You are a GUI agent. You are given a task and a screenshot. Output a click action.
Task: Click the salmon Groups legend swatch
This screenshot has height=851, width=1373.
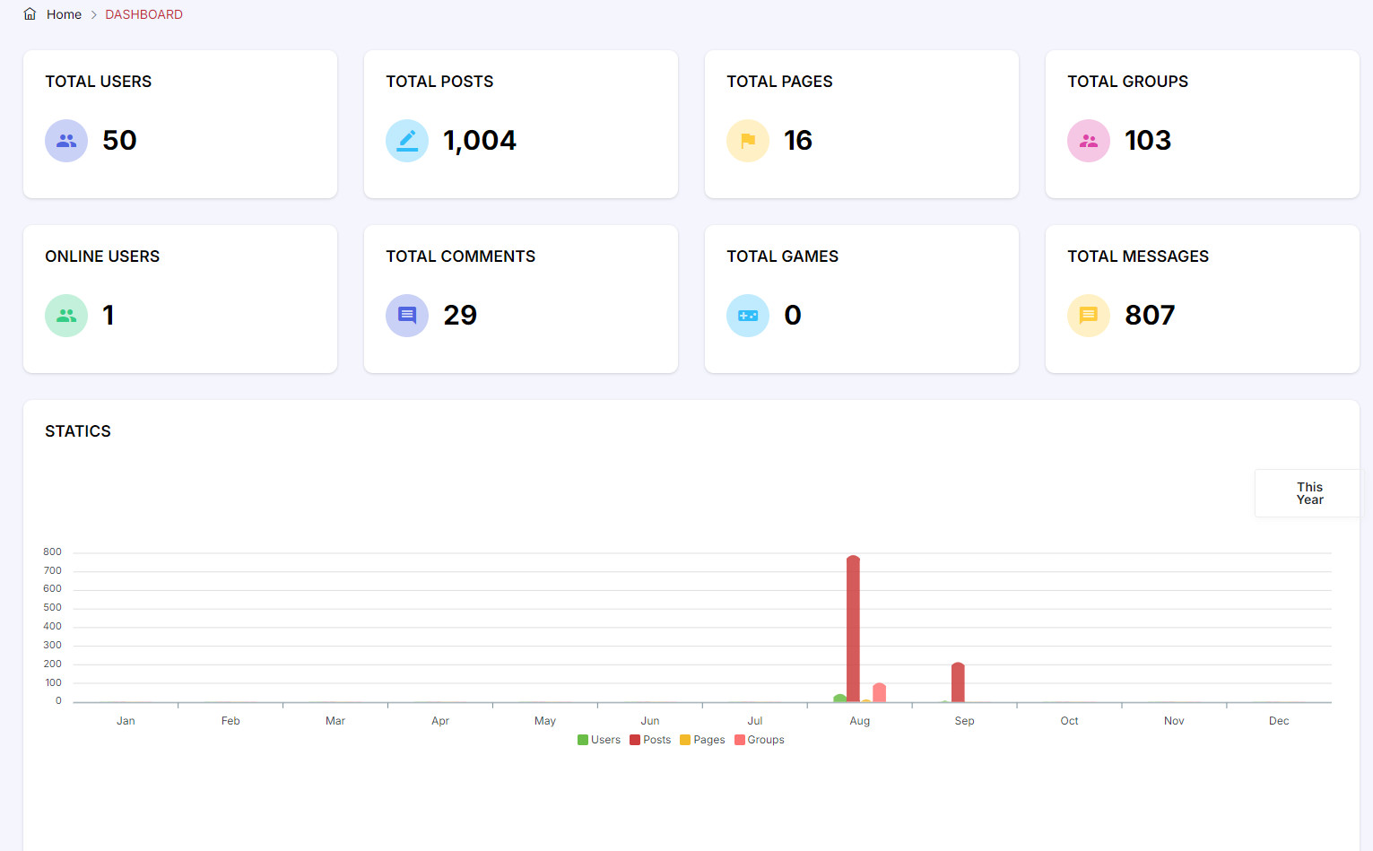point(740,740)
